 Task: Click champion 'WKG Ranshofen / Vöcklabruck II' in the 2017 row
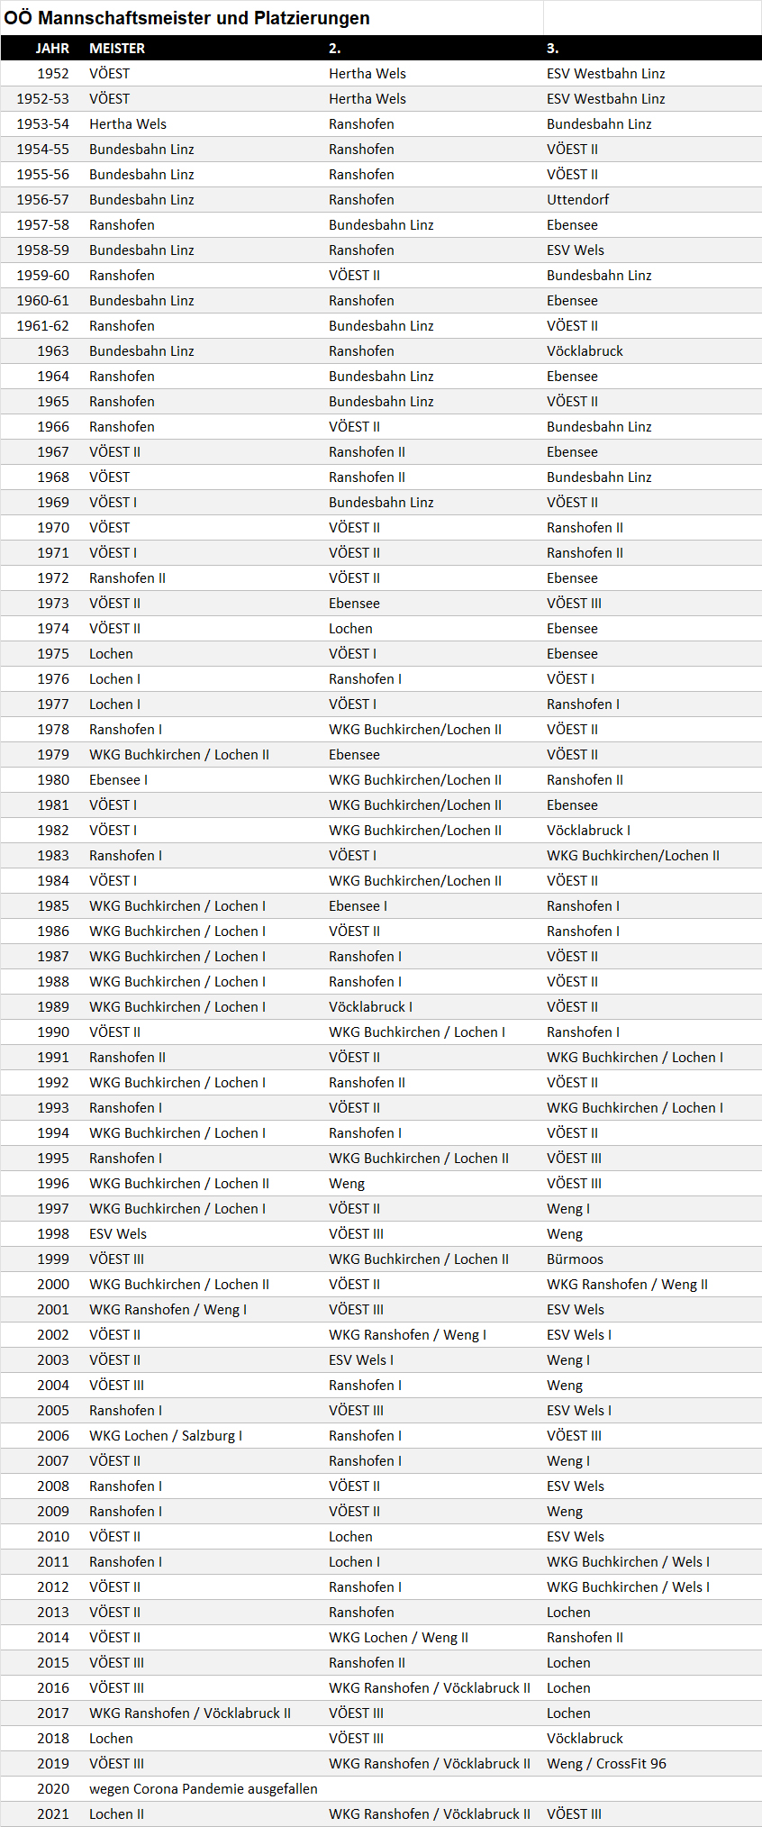pyautogui.click(x=190, y=1713)
